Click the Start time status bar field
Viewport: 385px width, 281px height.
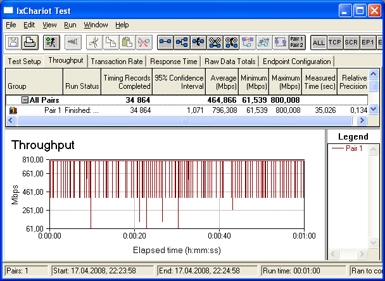(103, 271)
